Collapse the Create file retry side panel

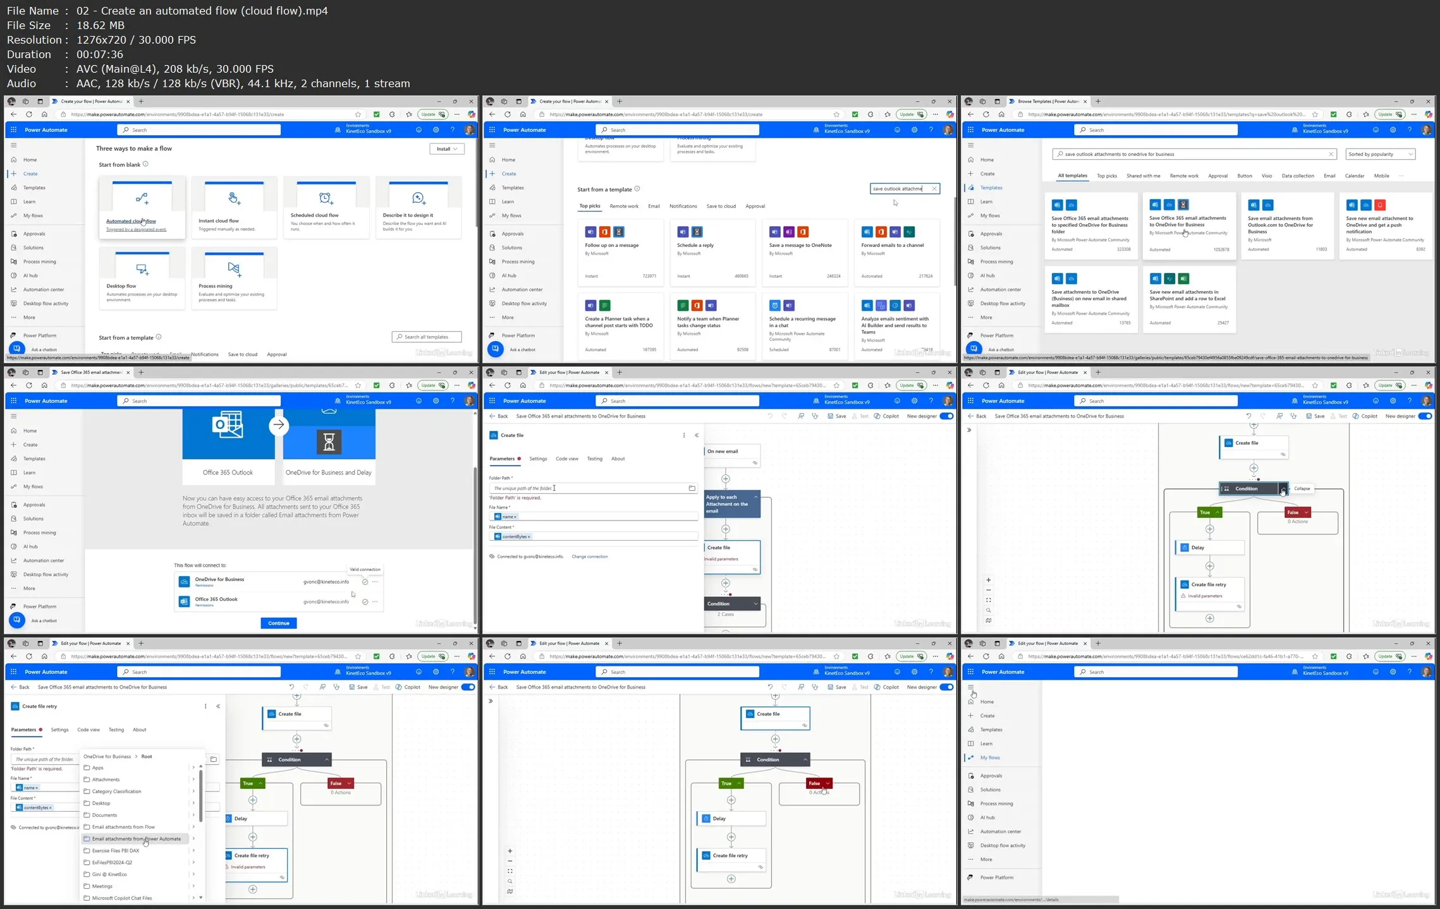point(218,706)
